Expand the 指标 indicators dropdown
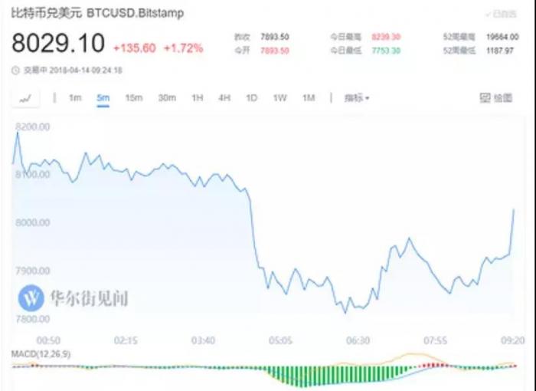Image resolution: width=536 pixels, height=391 pixels. [357, 98]
